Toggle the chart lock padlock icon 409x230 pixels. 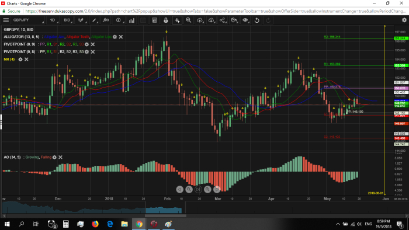click(165, 20)
